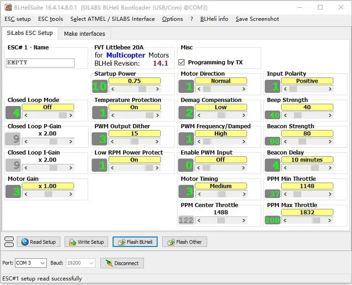
Task: Click the BLHeliSuite app icon in title bar
Action: 8,7
